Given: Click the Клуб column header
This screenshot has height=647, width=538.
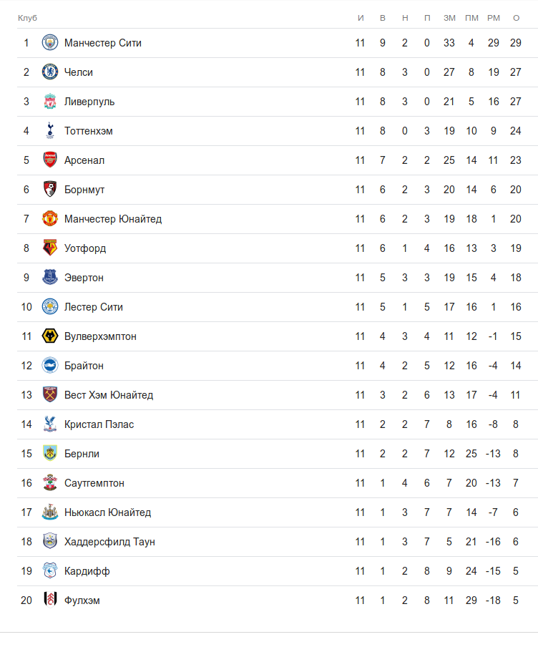Looking at the screenshot, I should [27, 17].
